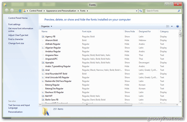Select the Agency FB font icon
This screenshot has height=122, width=187.
pyautogui.click(x=43, y=37)
